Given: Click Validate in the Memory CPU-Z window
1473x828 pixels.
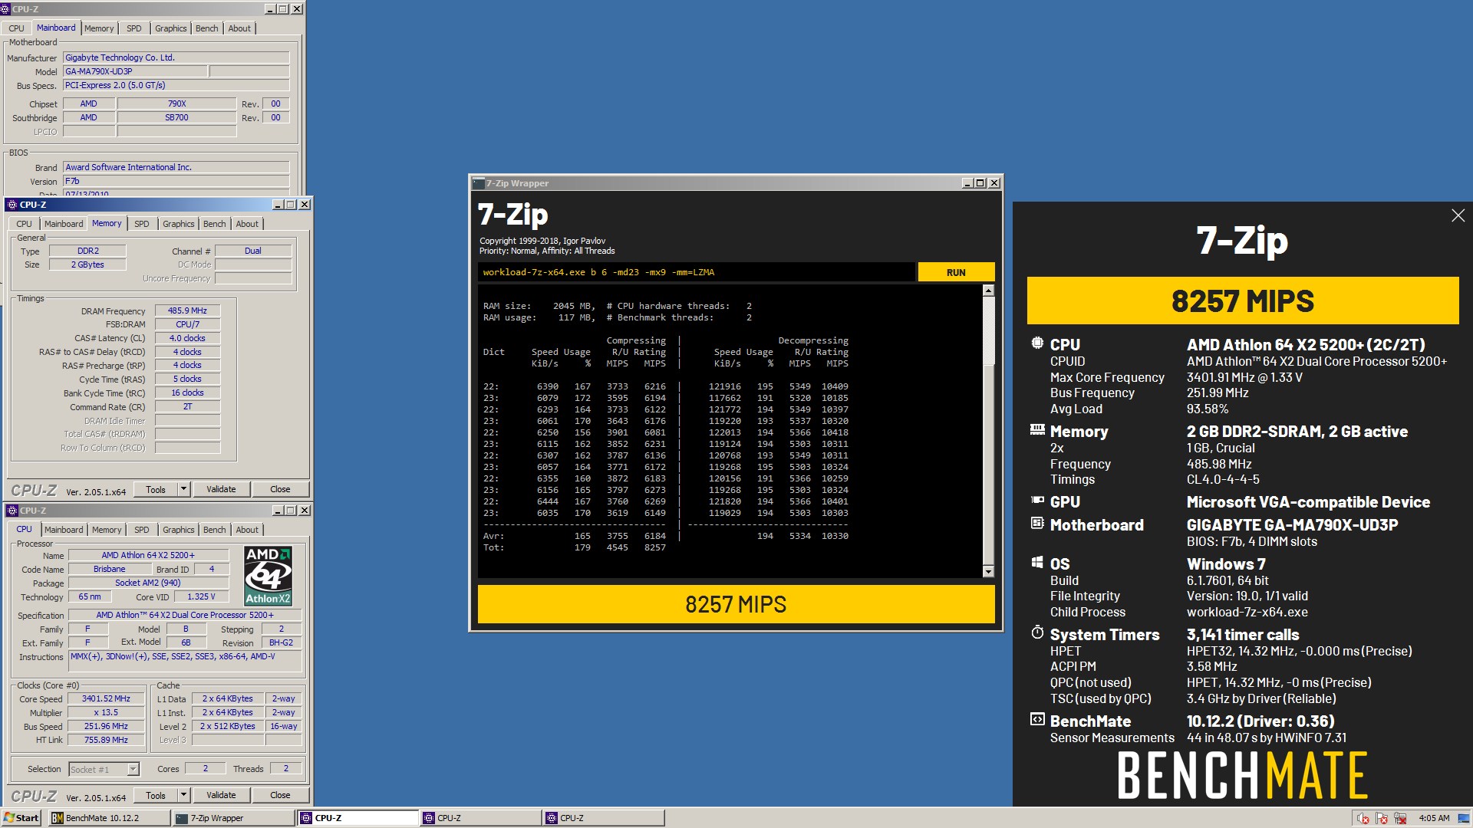Looking at the screenshot, I should [x=221, y=489].
